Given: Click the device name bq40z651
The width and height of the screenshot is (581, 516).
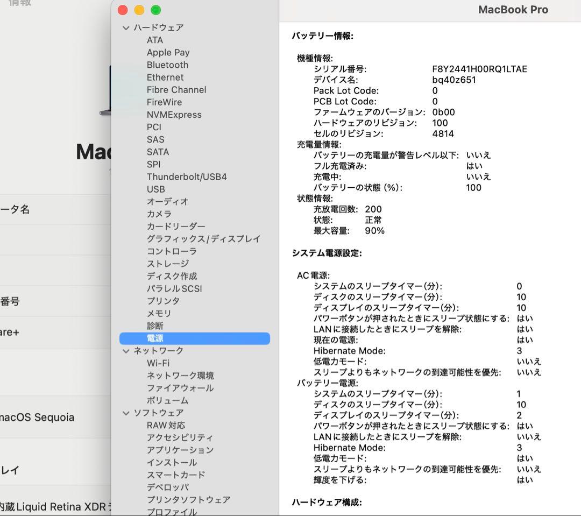Looking at the screenshot, I should click(x=454, y=80).
